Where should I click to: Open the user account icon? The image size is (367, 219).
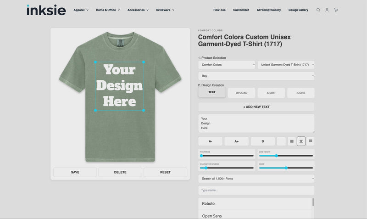tap(327, 10)
